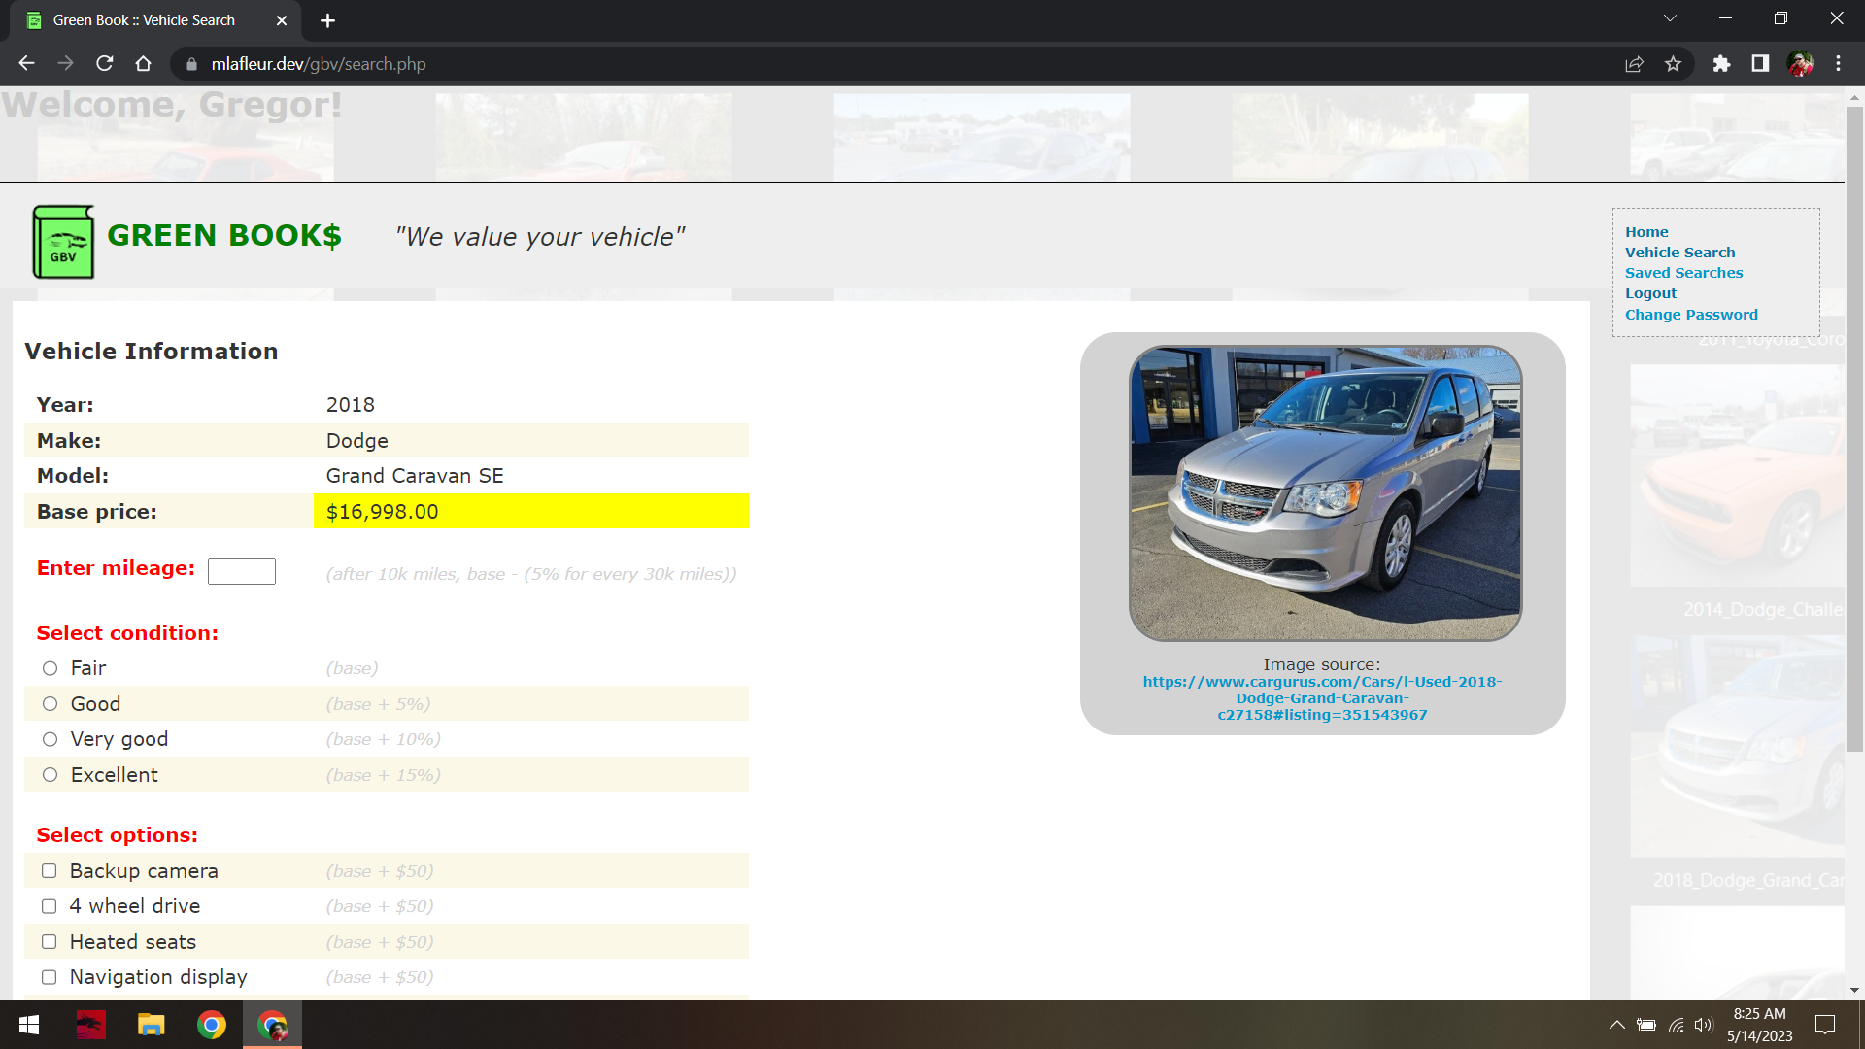The width and height of the screenshot is (1865, 1049).
Task: Select the Good condition radio button
Action: pyautogui.click(x=51, y=704)
